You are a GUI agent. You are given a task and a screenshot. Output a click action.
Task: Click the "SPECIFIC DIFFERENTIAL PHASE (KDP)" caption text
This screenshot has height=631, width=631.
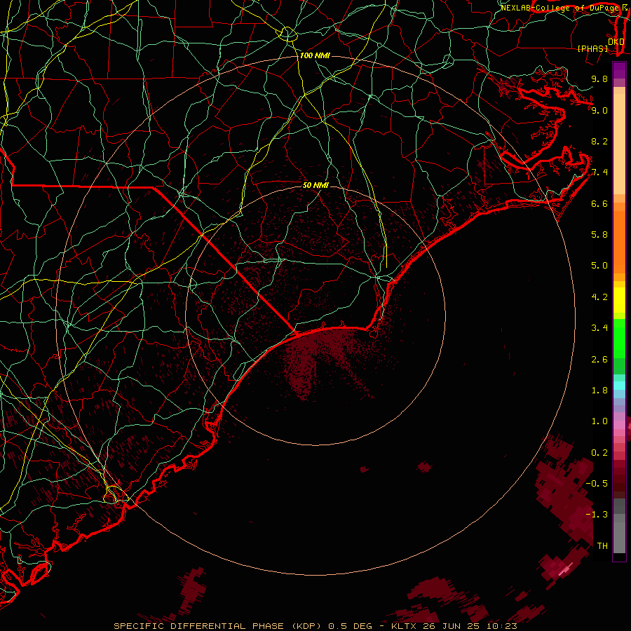218,626
